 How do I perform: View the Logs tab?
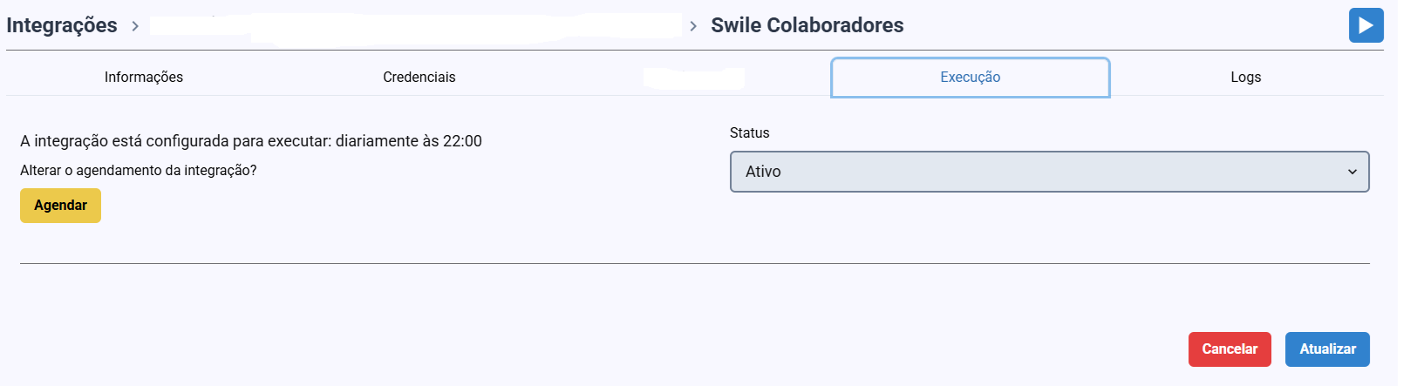(1245, 77)
